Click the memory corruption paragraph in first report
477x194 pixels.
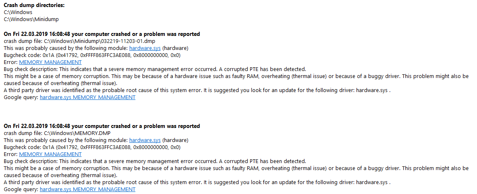[x=236, y=79]
